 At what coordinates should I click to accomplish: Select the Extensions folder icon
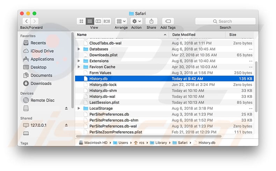coord(86,61)
